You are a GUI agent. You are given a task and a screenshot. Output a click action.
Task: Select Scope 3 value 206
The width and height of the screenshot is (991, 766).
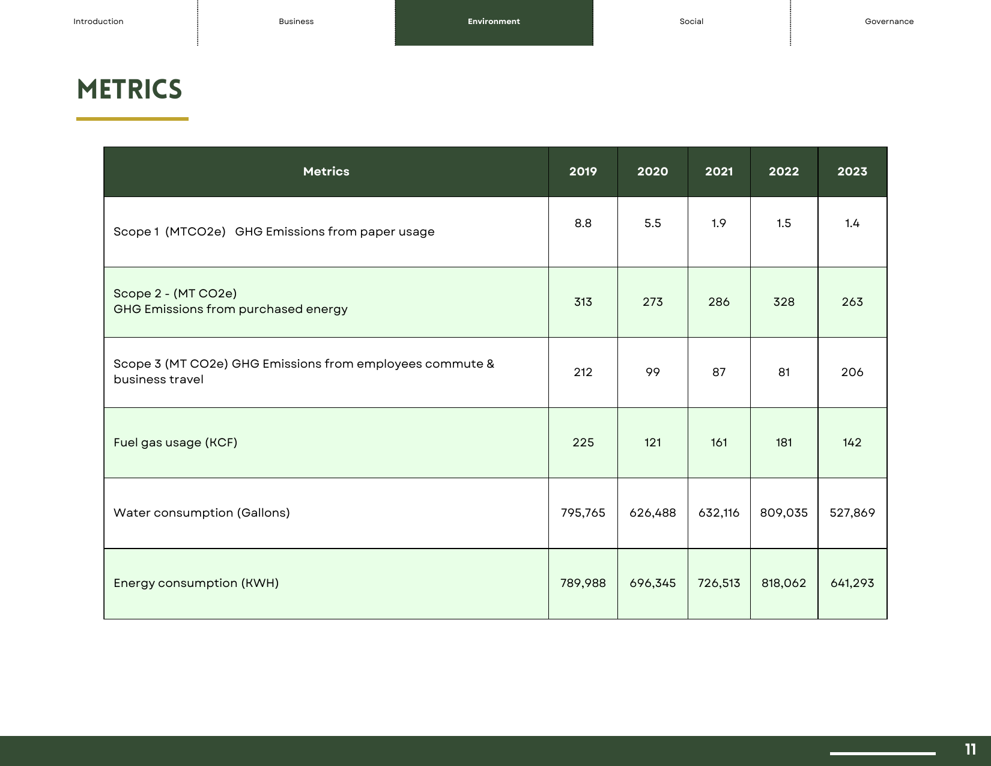pyautogui.click(x=852, y=372)
